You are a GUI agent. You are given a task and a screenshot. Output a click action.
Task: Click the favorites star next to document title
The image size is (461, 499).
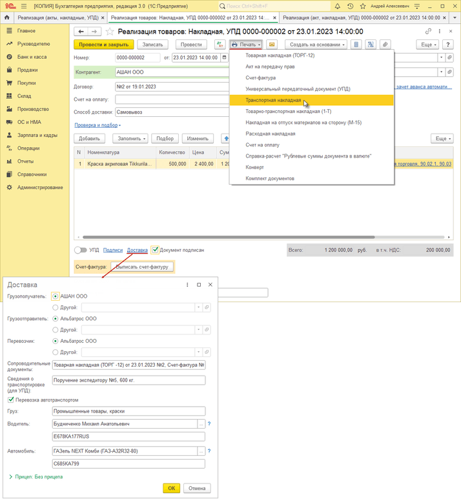[110, 32]
